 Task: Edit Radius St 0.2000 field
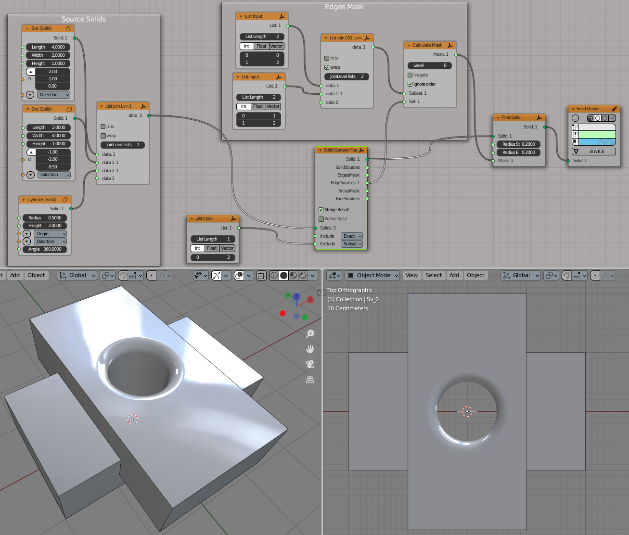click(x=518, y=144)
